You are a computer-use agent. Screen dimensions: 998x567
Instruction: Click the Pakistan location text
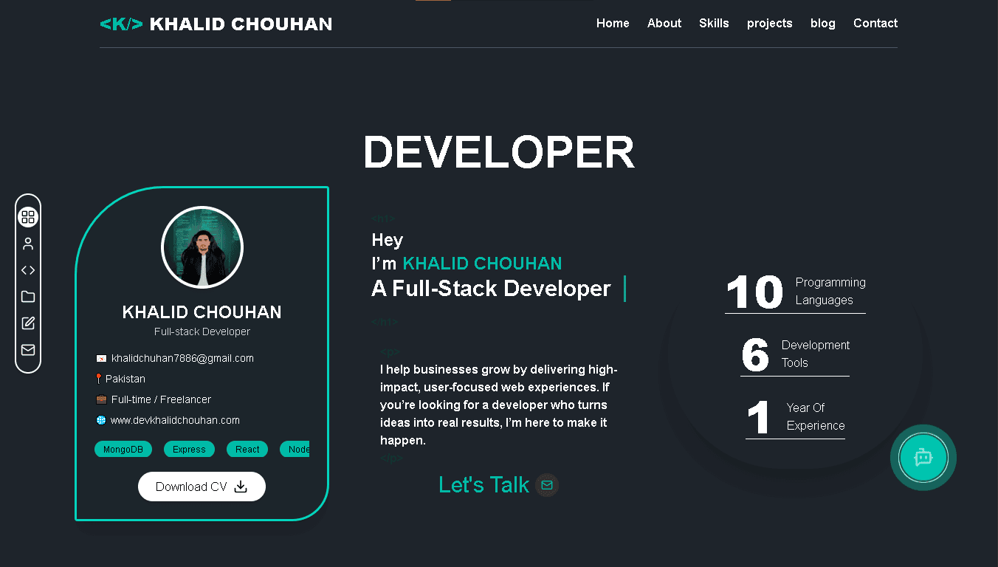(x=125, y=379)
